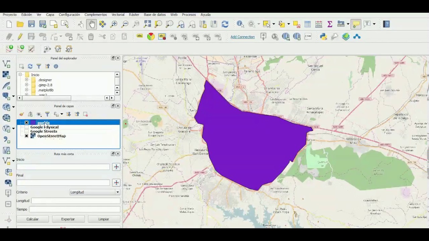Click the filter icon in Panel del explorador

coord(39,66)
